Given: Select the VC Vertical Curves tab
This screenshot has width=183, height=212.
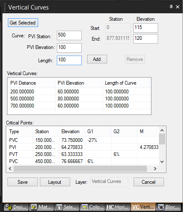Looking at the screenshot, I should pyautogui.click(x=143, y=207).
